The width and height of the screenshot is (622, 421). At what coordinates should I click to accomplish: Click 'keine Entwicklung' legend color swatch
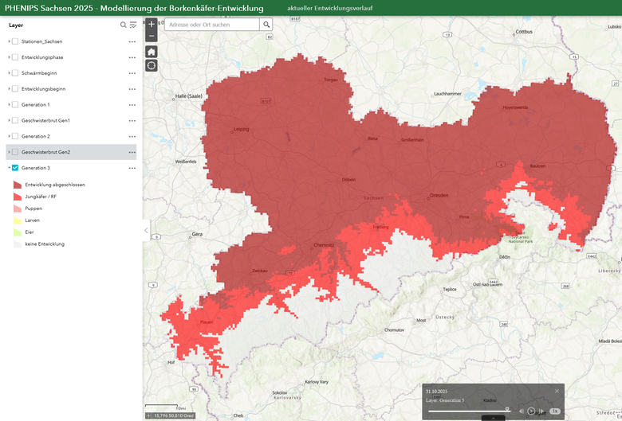click(18, 244)
